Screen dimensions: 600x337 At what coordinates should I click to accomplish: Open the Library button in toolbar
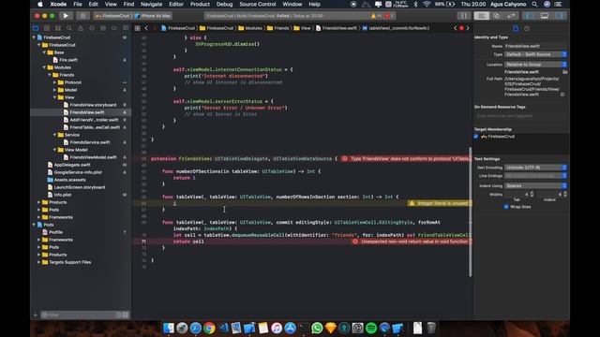coord(464,16)
